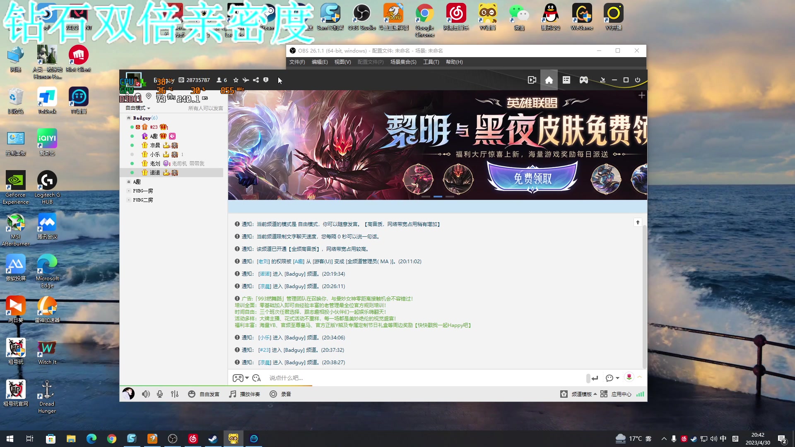795x447 pixels.
Task: Collapse the Badguy channel tree node
Action: click(x=129, y=118)
